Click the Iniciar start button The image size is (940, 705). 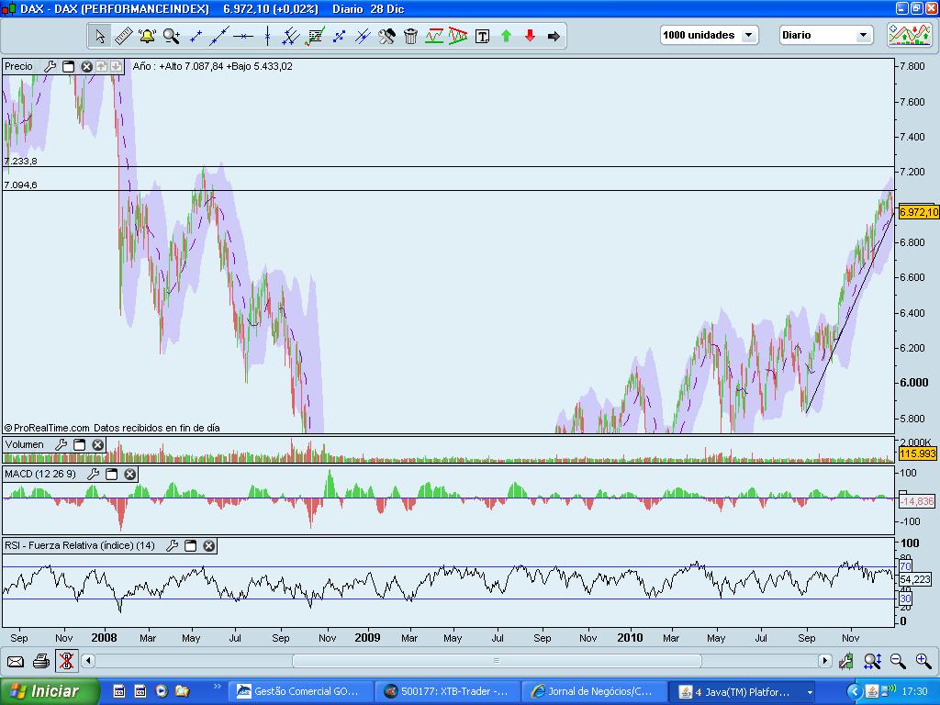click(x=50, y=691)
